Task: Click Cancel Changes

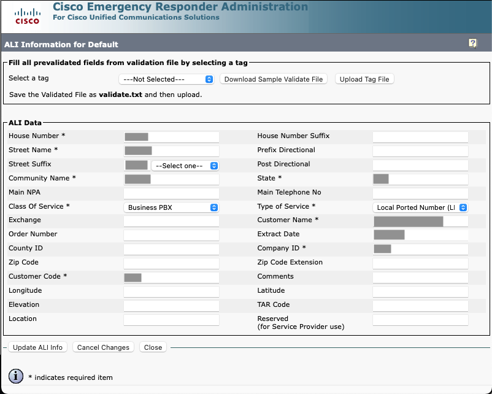Action: tap(102, 347)
